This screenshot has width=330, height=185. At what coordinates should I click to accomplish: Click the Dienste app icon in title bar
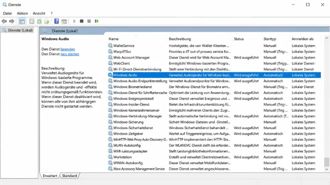point(5,5)
